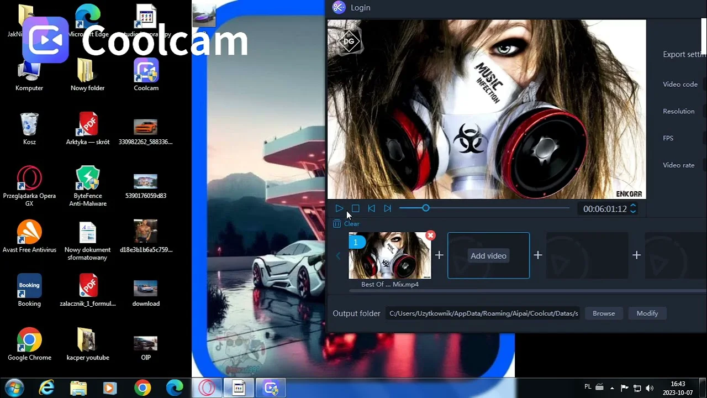Click the playback seek slider handle
Image resolution: width=707 pixels, height=398 pixels.
[x=425, y=208]
